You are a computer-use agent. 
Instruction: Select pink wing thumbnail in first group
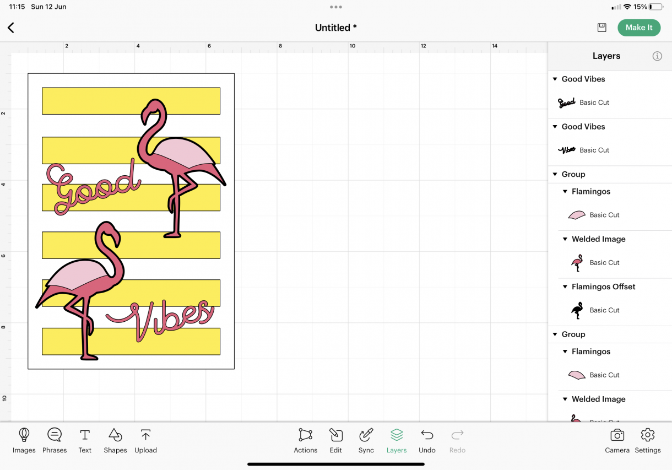(x=577, y=215)
